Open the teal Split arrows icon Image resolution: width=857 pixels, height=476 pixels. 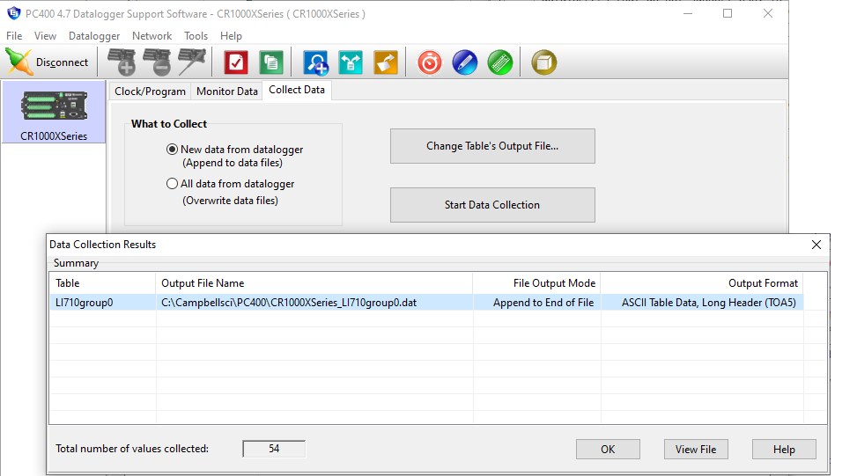[351, 62]
